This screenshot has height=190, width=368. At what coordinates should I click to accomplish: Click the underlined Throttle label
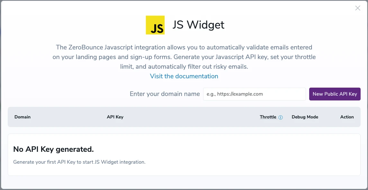[x=269, y=117]
